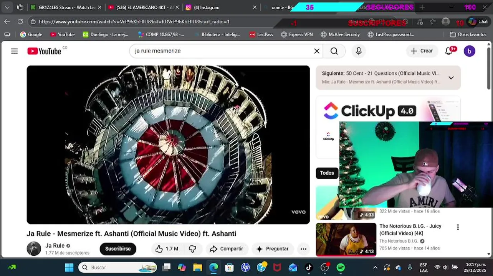Open The Notorious B.I.G. Juicy thumbnail
The height and width of the screenshot is (276, 493).
coord(346,240)
